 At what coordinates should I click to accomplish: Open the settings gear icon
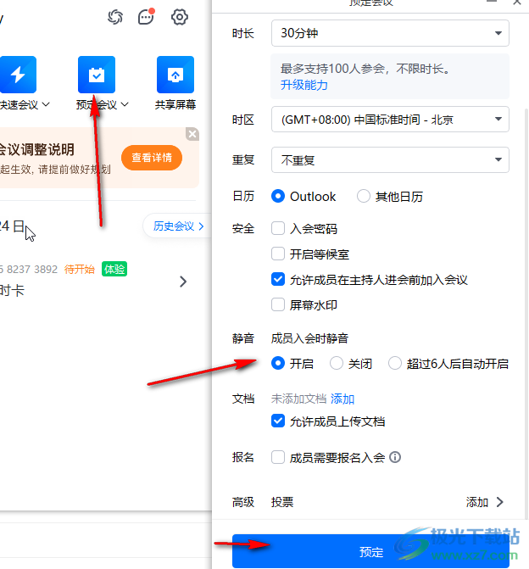coord(180,17)
